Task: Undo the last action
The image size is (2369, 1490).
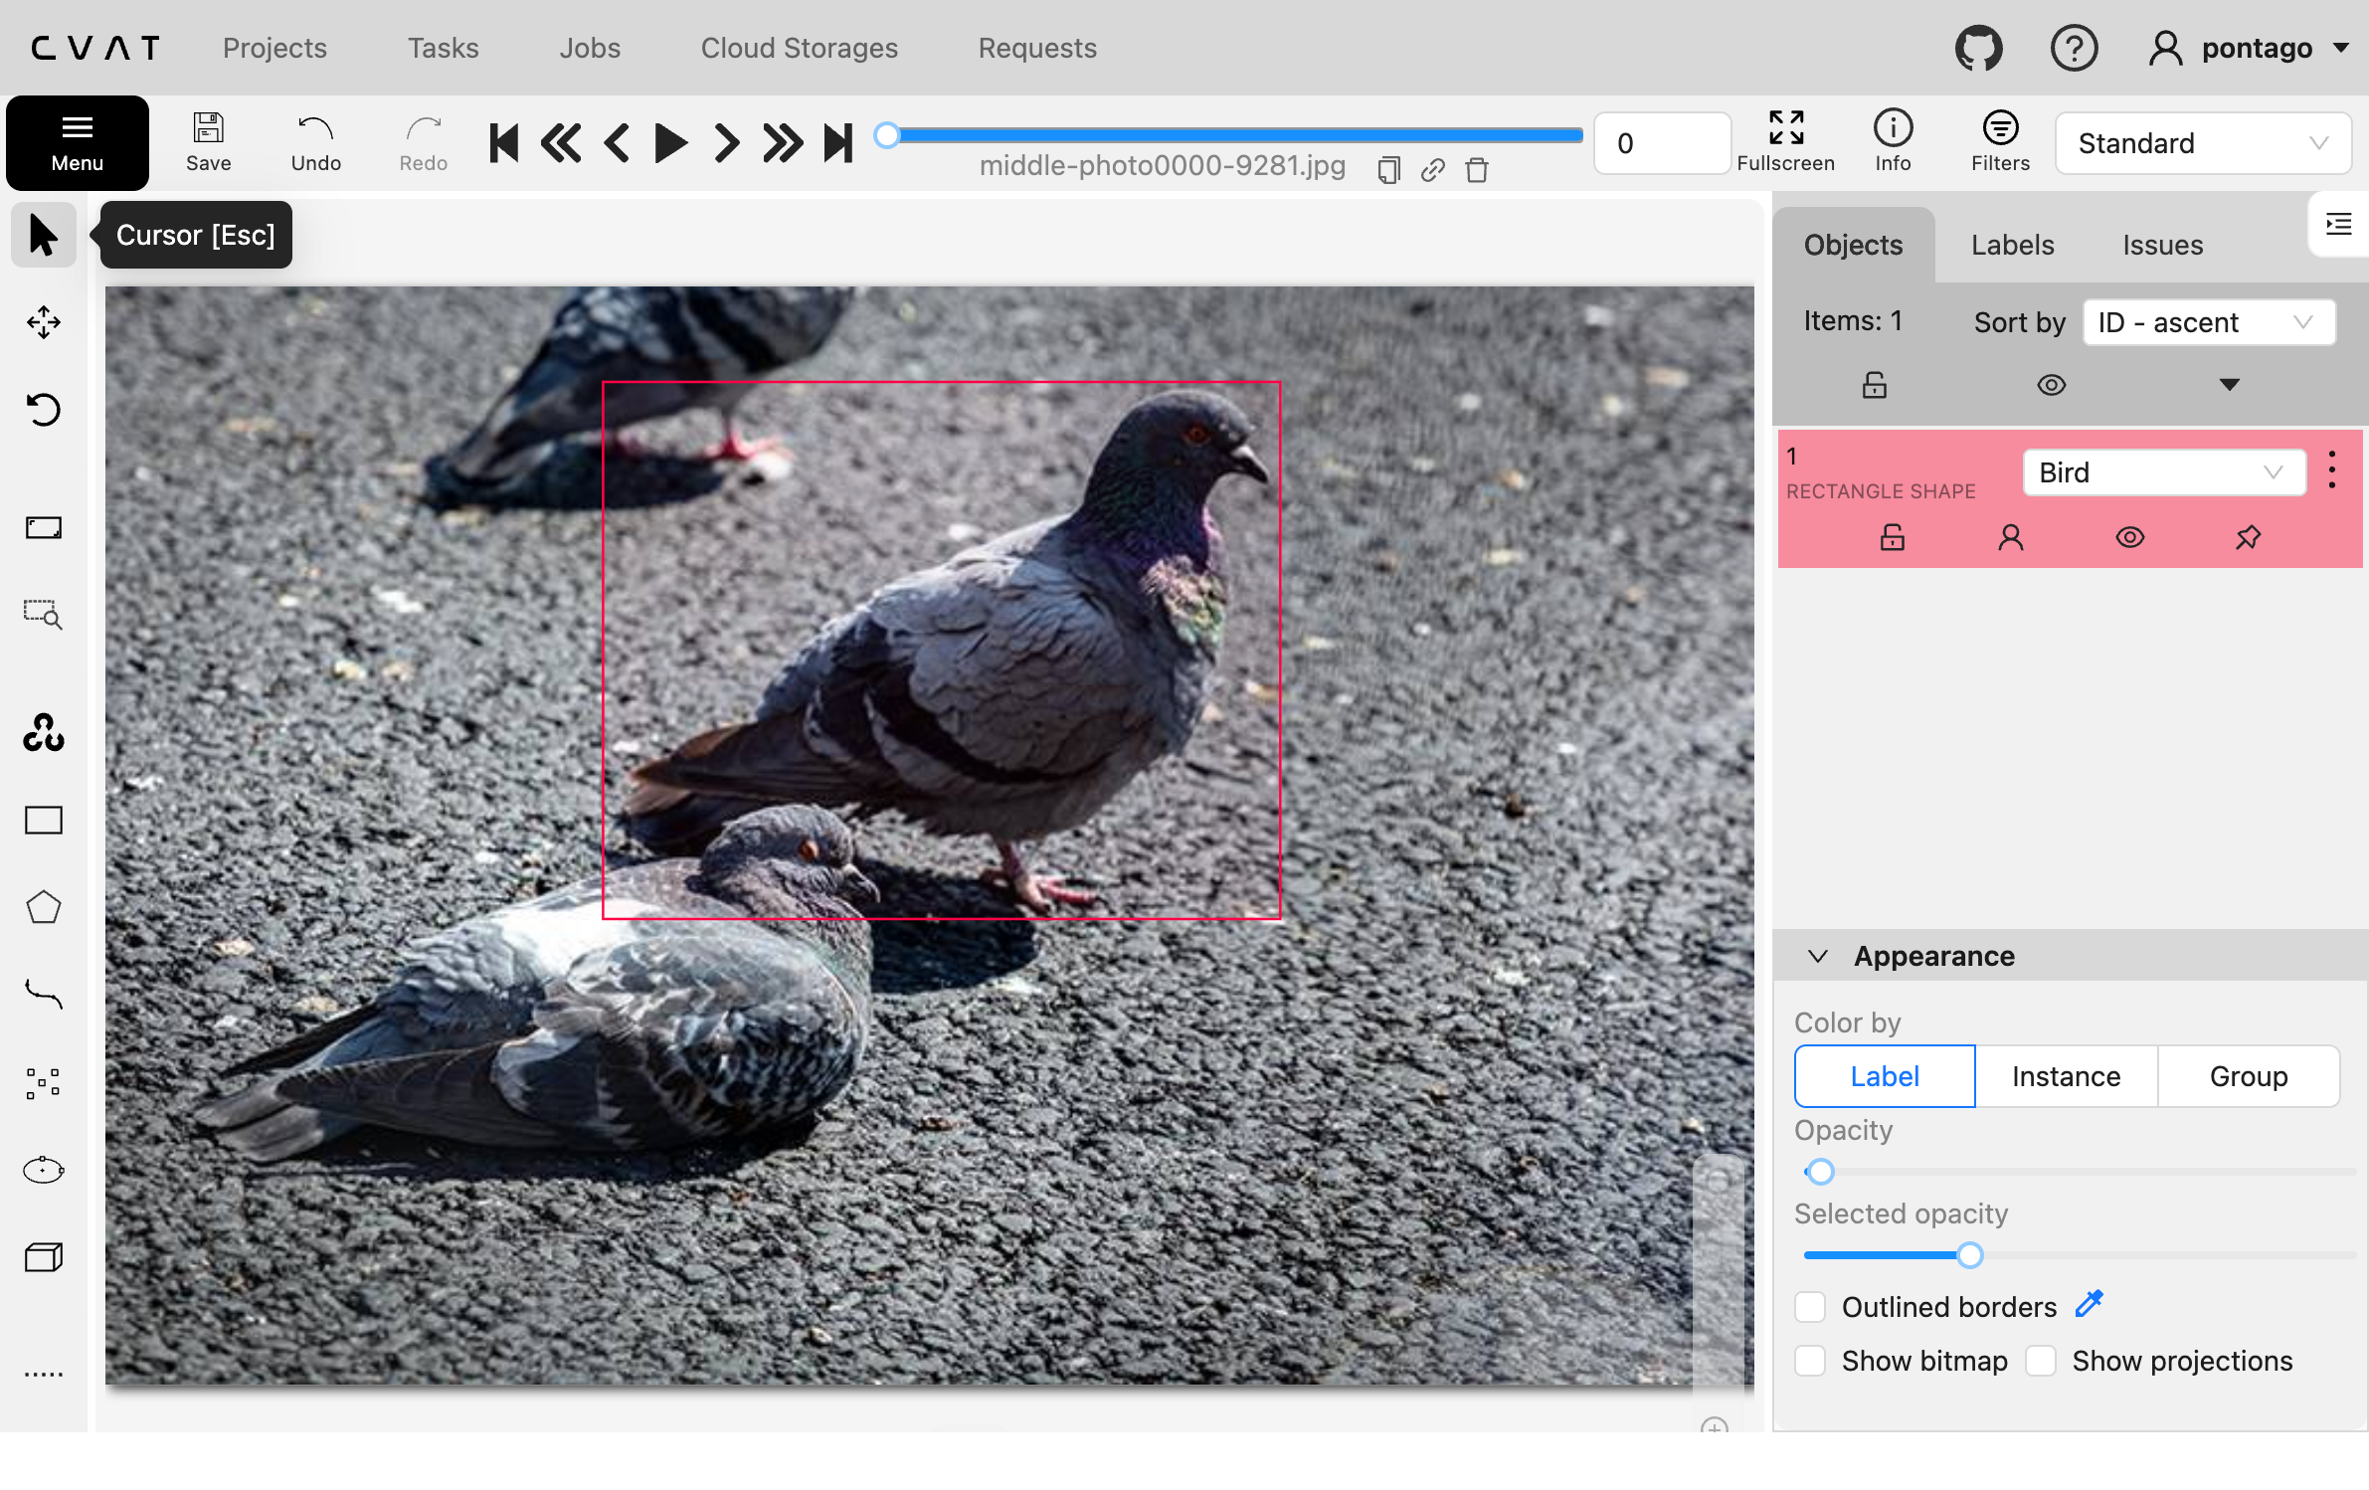Action: pyautogui.click(x=315, y=142)
